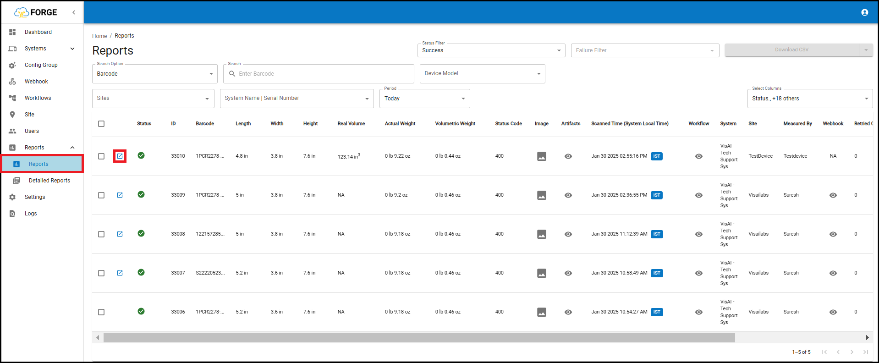Check the select-all header checkbox
Viewport: 879px width, 363px height.
click(x=101, y=124)
